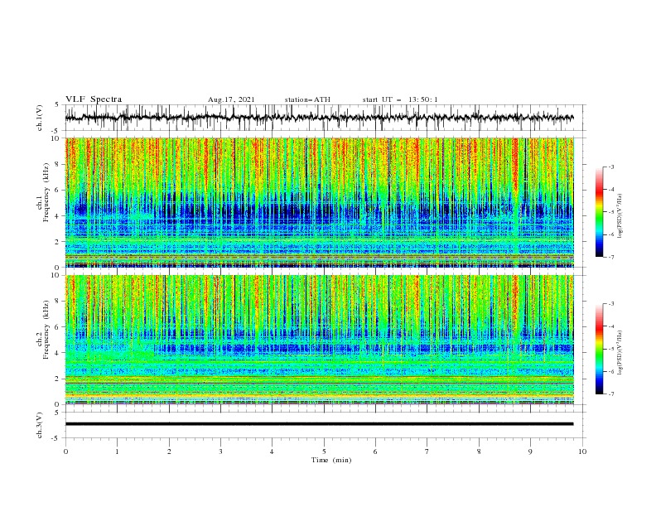Click the ch.2 spectrogram color scale bar
The height and width of the screenshot is (507, 656).
[599, 349]
